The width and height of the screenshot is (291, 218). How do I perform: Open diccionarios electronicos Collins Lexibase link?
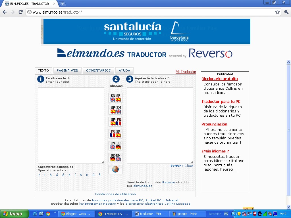(158, 204)
